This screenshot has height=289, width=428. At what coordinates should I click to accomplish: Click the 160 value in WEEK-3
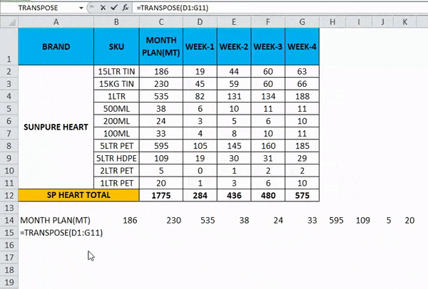tap(267, 146)
